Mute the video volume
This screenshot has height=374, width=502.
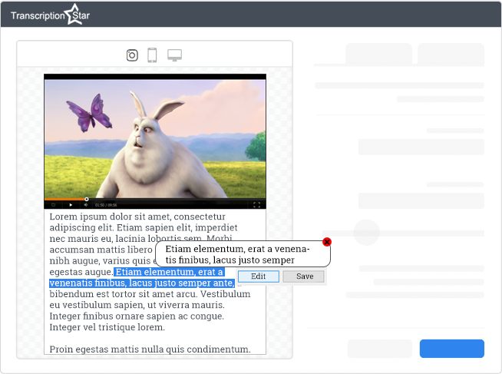coord(86,205)
